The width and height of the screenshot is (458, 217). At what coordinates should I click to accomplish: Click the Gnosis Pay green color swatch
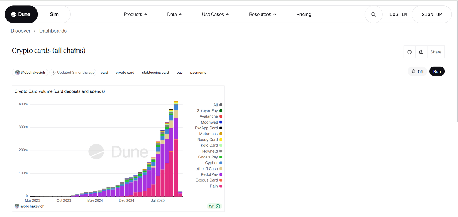[221, 157]
